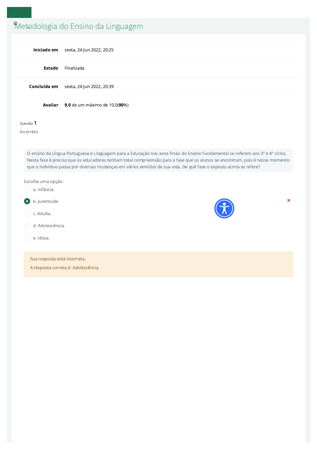317x450 pixels.
Task: Choose the 'c. Adulta' radio option
Action: coord(27,213)
